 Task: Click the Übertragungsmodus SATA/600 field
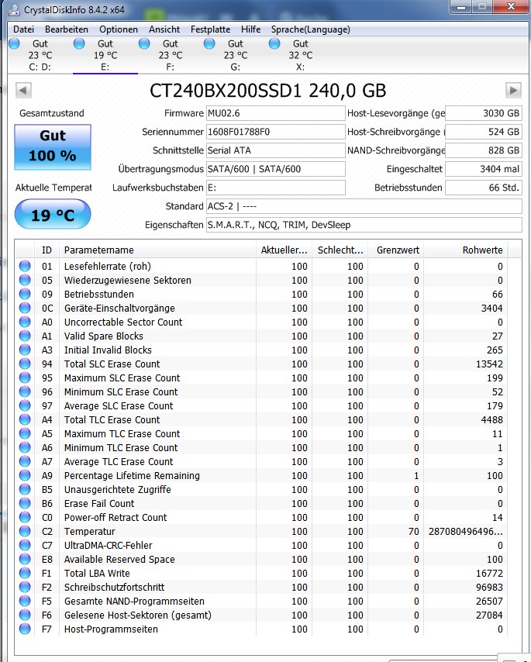pyautogui.click(x=276, y=169)
